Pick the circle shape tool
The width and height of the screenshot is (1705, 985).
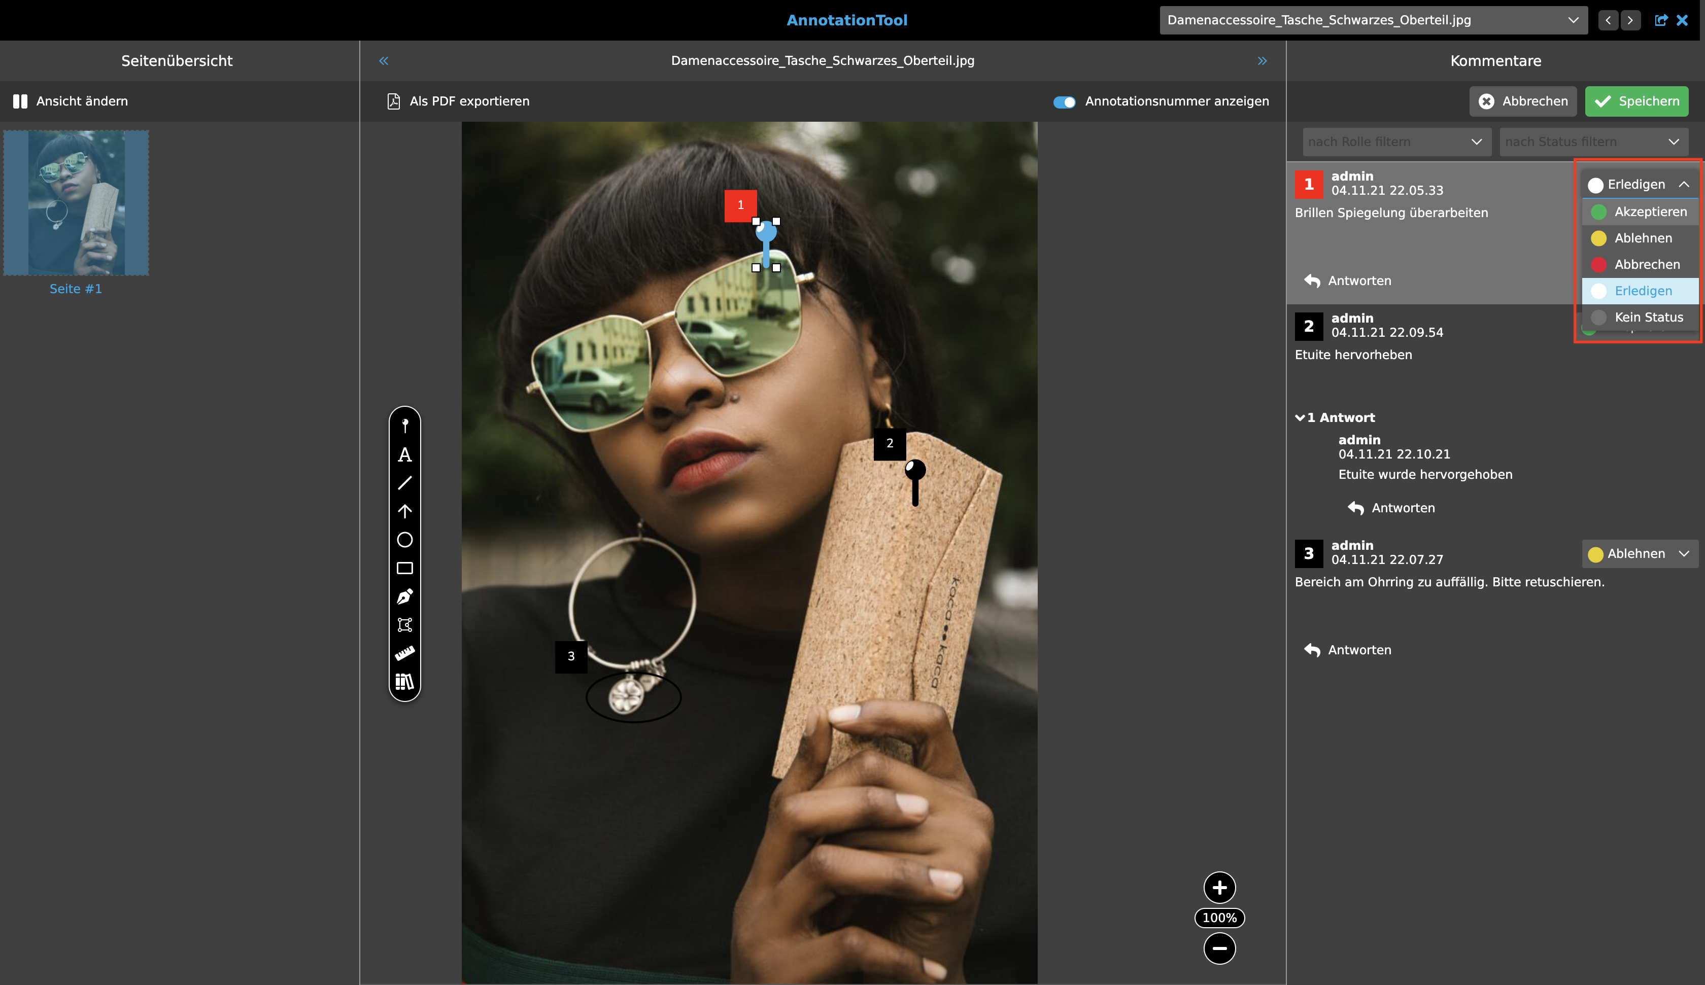pyautogui.click(x=404, y=540)
